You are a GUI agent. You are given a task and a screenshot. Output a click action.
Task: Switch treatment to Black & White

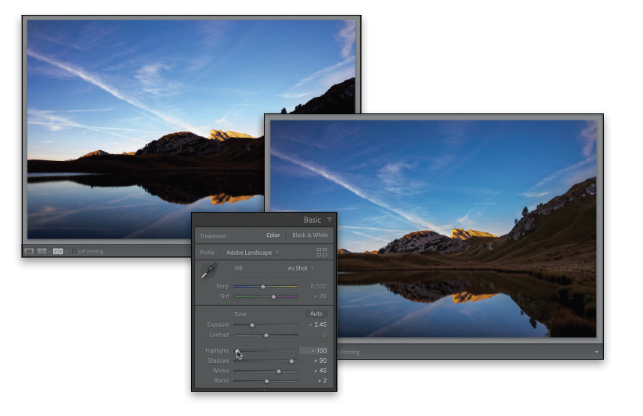point(310,235)
